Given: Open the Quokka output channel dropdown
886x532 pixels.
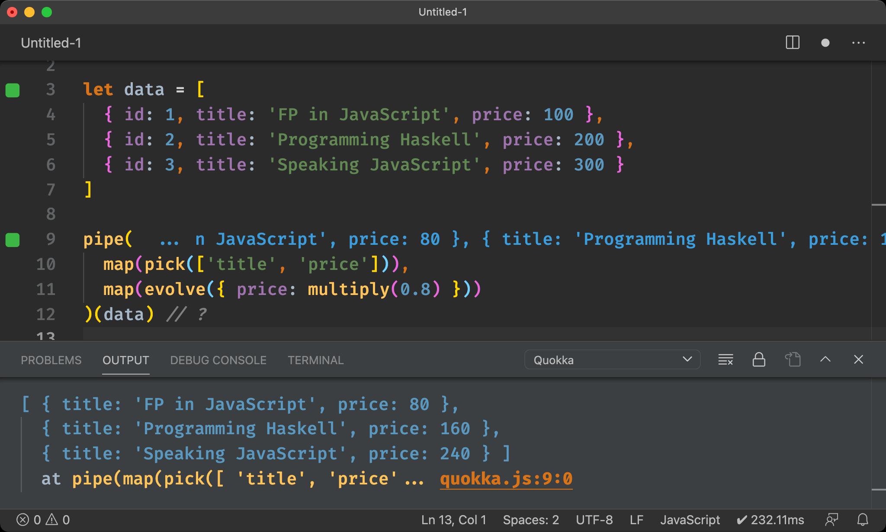Looking at the screenshot, I should coord(612,360).
